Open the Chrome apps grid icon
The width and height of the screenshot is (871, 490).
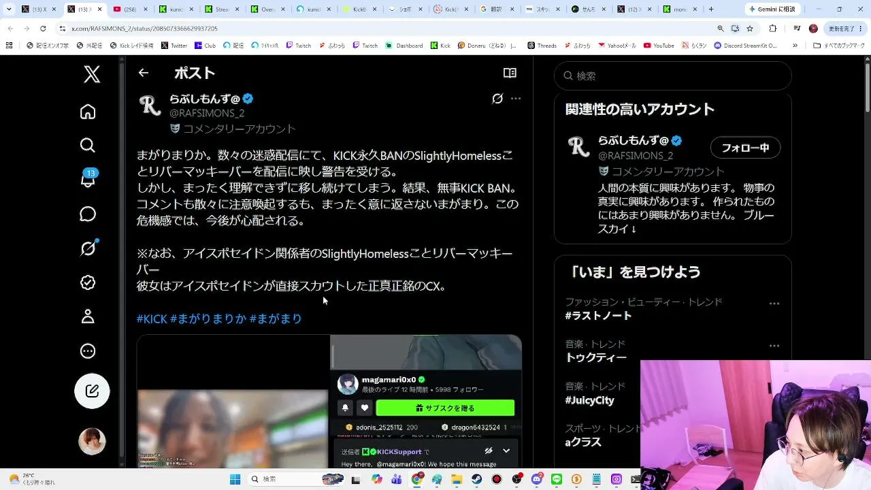9,46
